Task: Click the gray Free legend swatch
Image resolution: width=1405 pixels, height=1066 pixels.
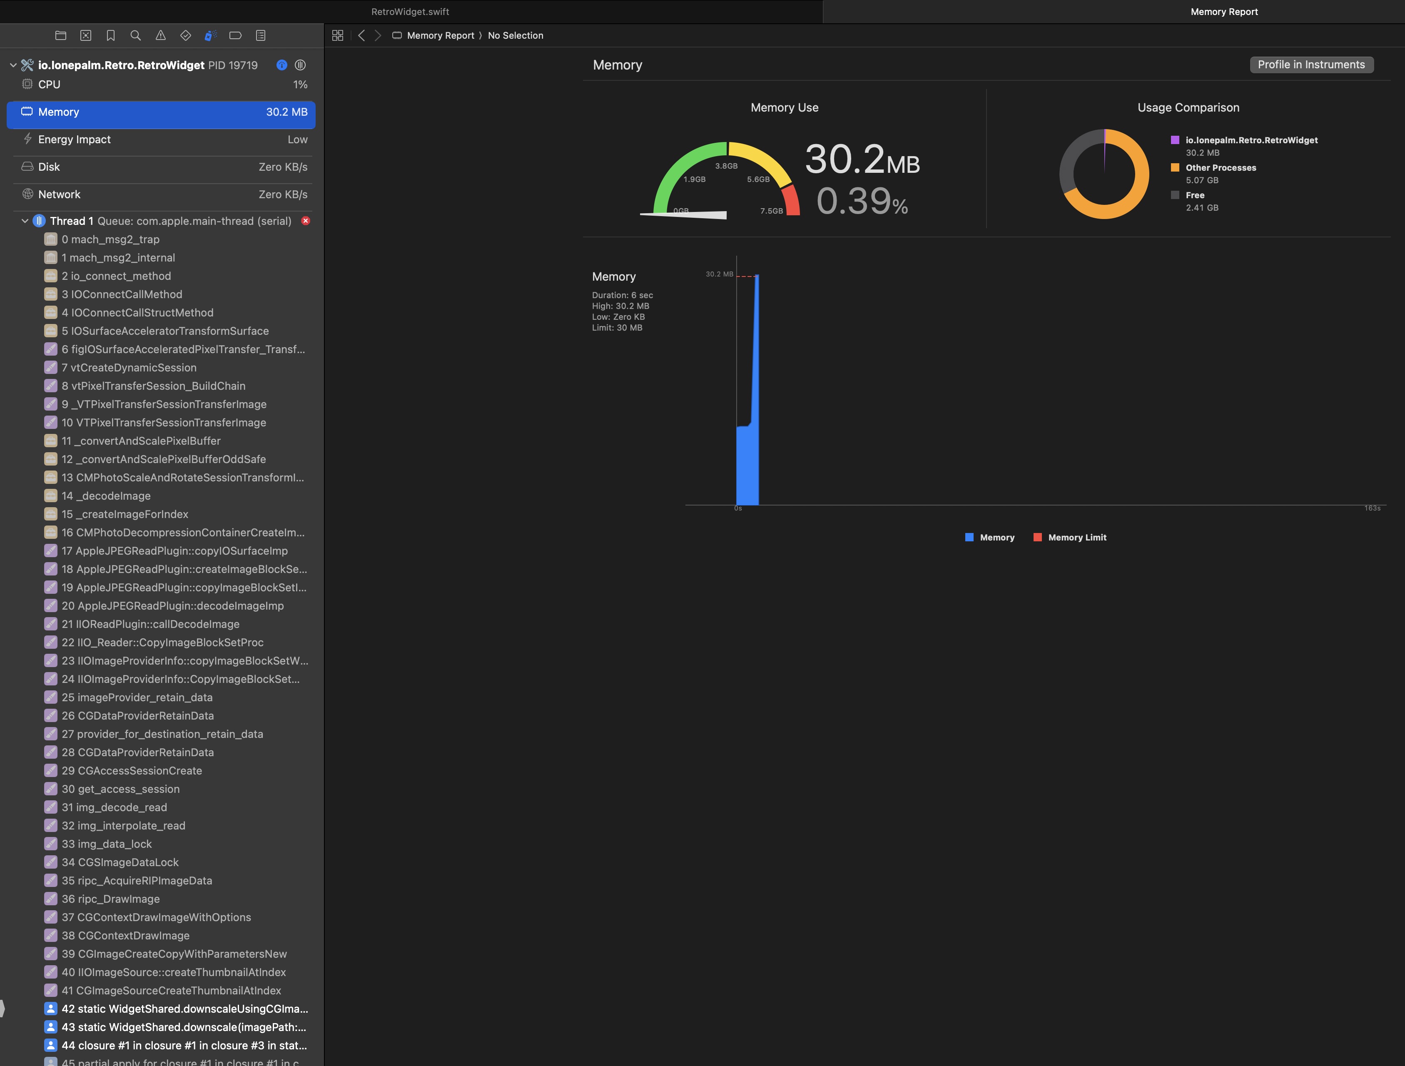Action: 1175,195
